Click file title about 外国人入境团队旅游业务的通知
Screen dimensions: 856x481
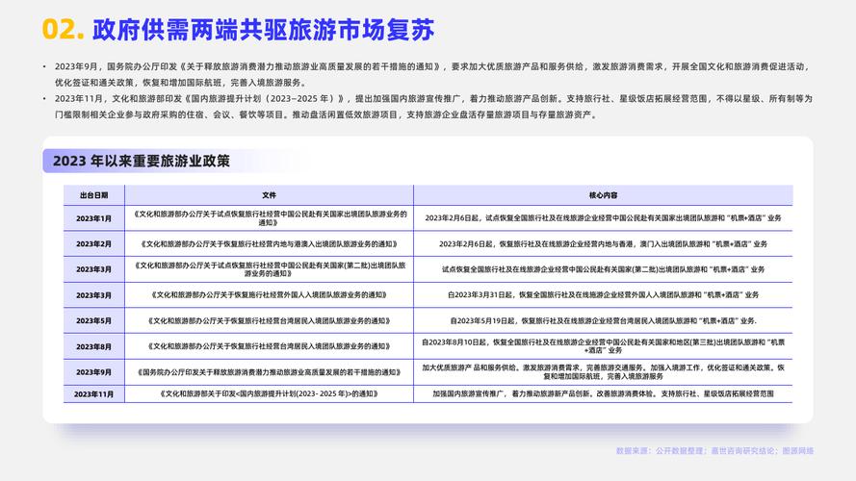pos(269,295)
